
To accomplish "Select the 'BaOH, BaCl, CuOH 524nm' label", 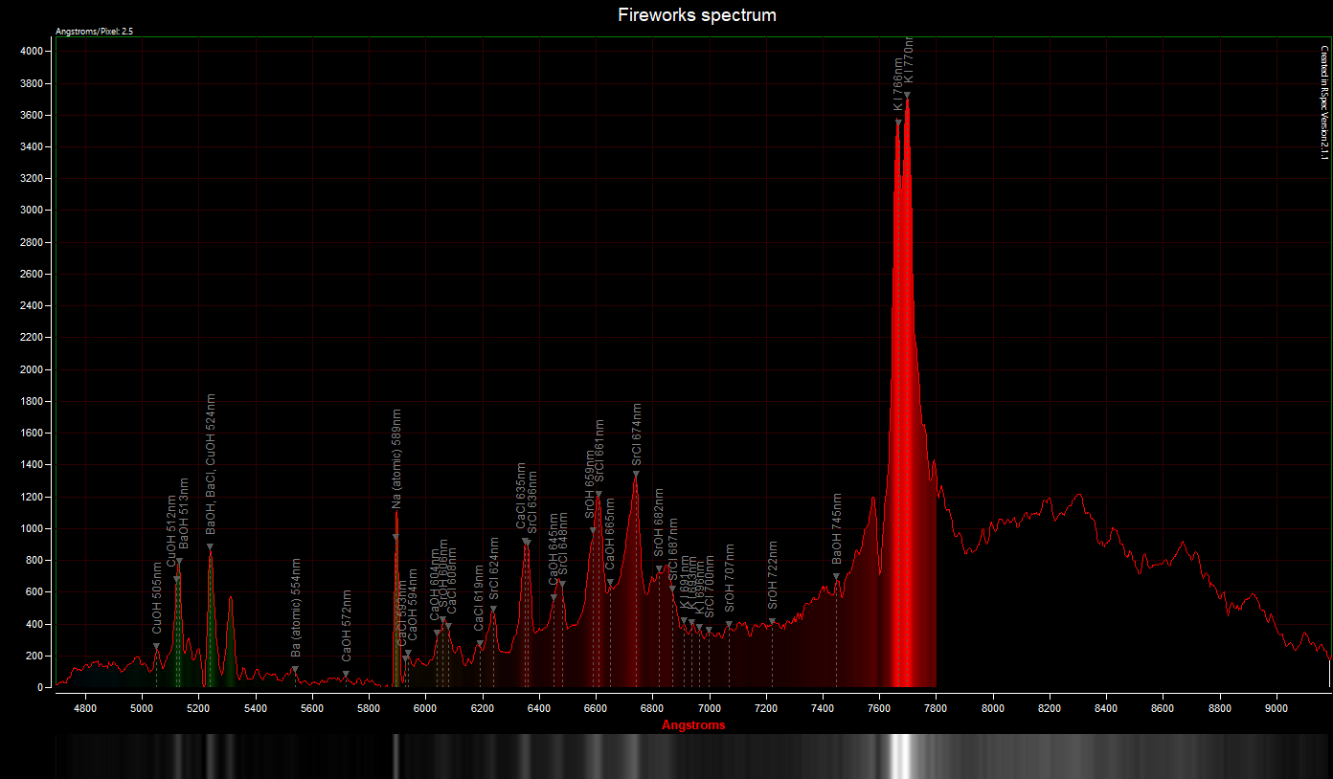I will point(211,464).
